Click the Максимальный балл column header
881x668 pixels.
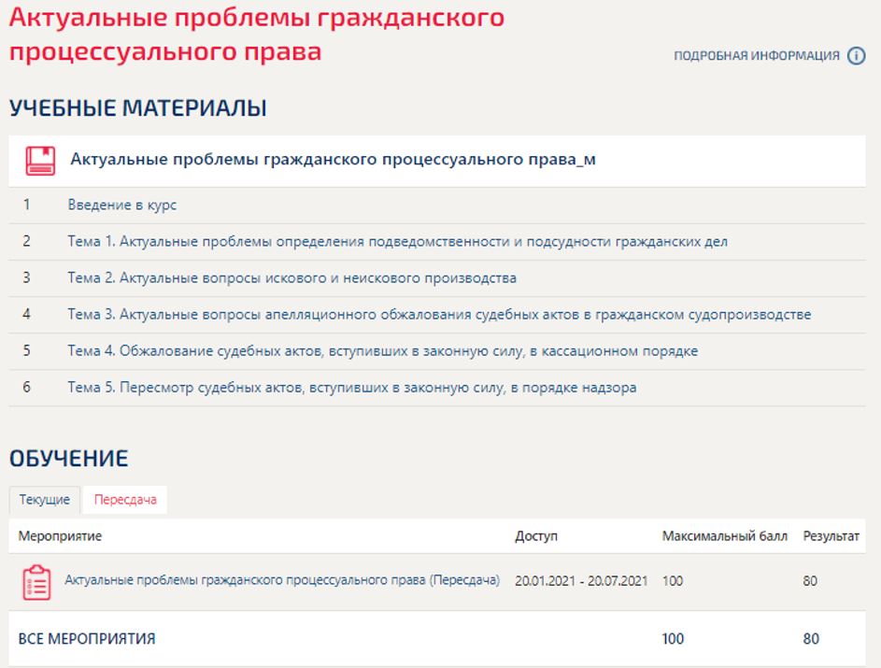click(x=724, y=536)
